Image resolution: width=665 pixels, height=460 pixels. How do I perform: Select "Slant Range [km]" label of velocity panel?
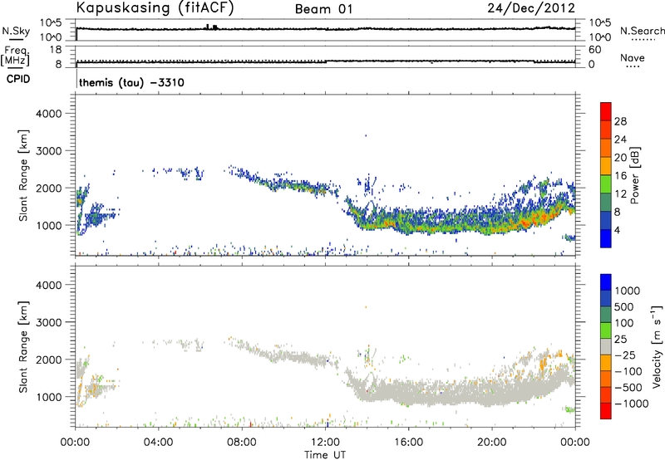23,346
